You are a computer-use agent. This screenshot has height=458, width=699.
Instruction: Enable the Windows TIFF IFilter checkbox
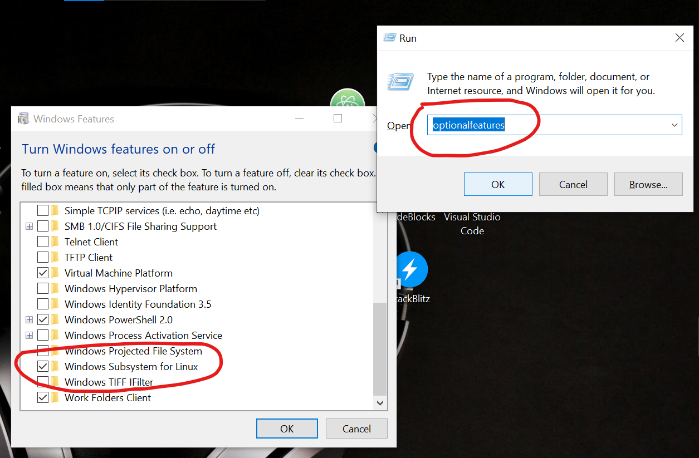click(x=43, y=382)
